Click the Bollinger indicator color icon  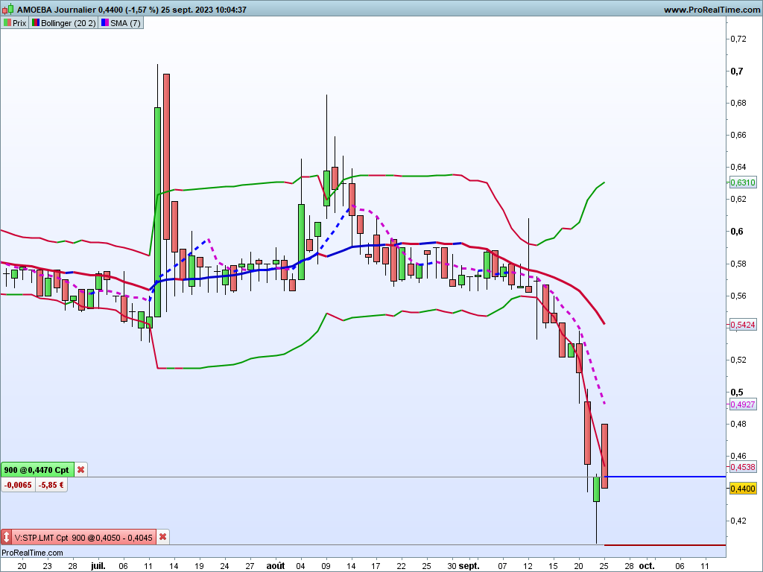(x=36, y=22)
